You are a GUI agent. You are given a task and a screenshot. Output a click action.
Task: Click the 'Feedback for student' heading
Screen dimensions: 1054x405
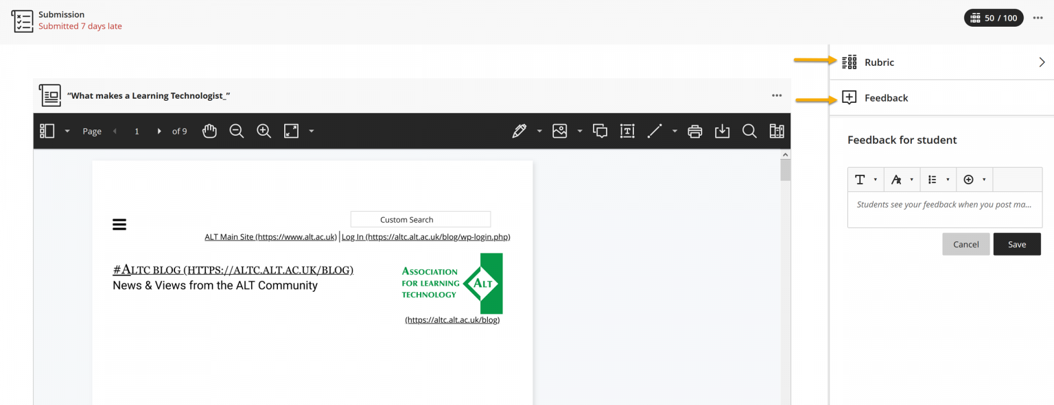coord(902,140)
